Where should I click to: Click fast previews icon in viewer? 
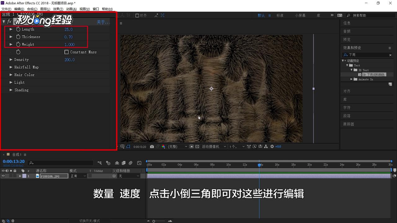pyautogui.click(x=255, y=146)
